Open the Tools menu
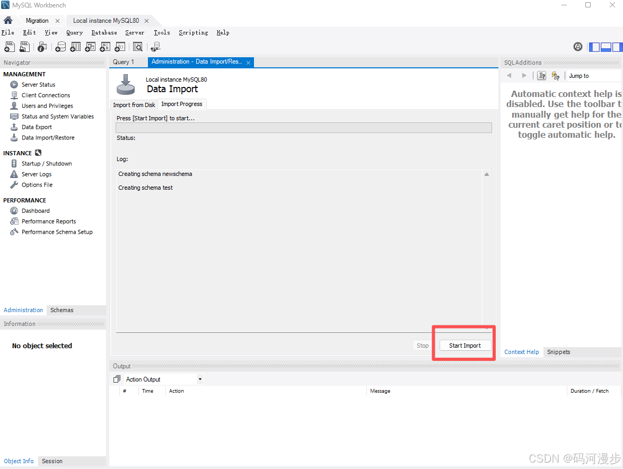 (162, 32)
